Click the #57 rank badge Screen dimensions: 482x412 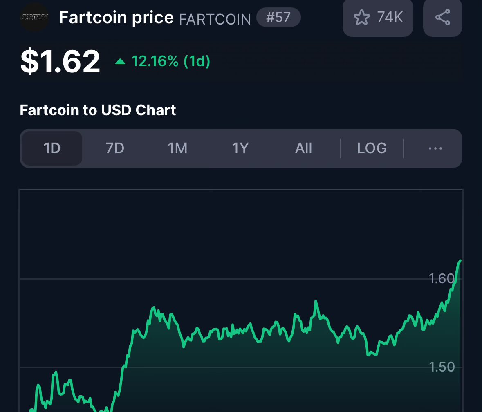[278, 17]
